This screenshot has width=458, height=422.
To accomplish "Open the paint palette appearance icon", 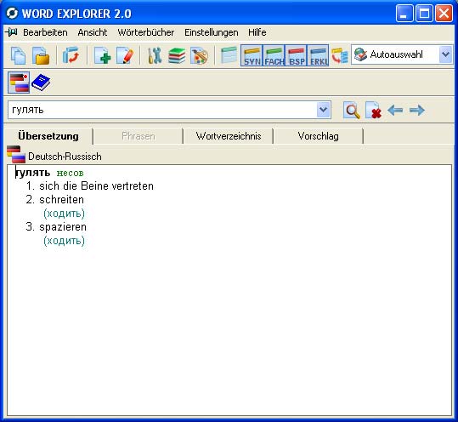I will coord(199,55).
